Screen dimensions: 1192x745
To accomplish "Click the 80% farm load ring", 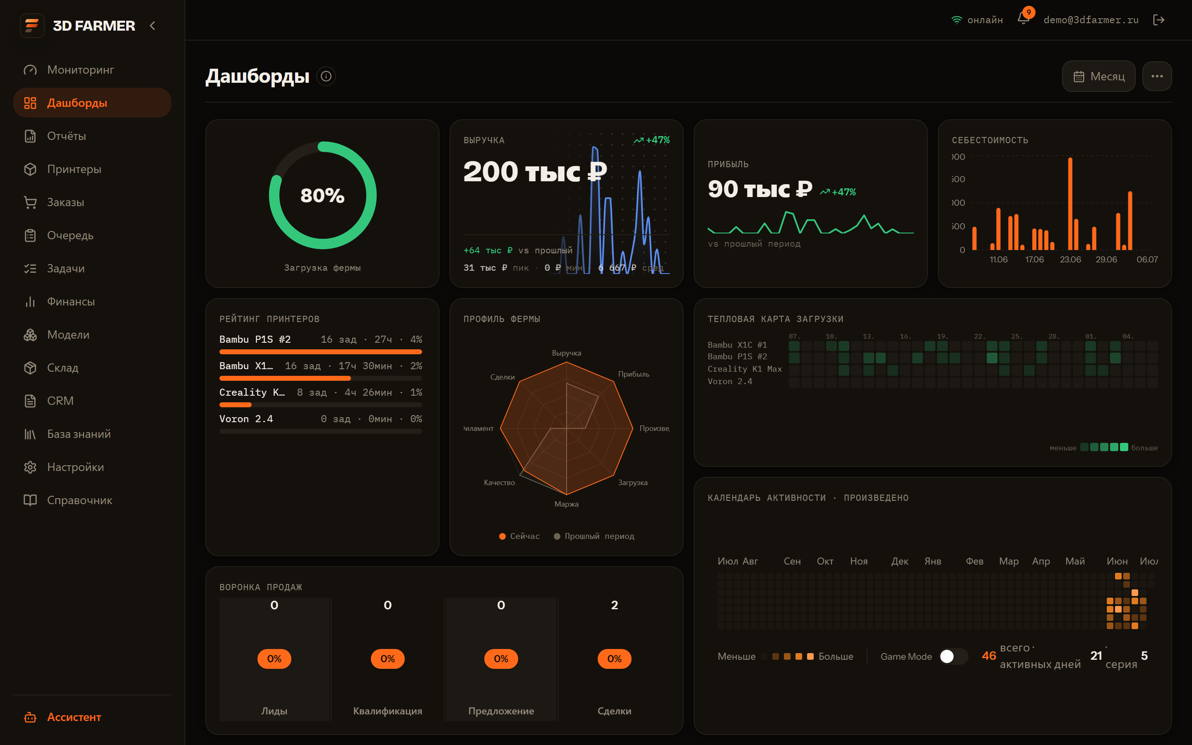I will [x=323, y=196].
